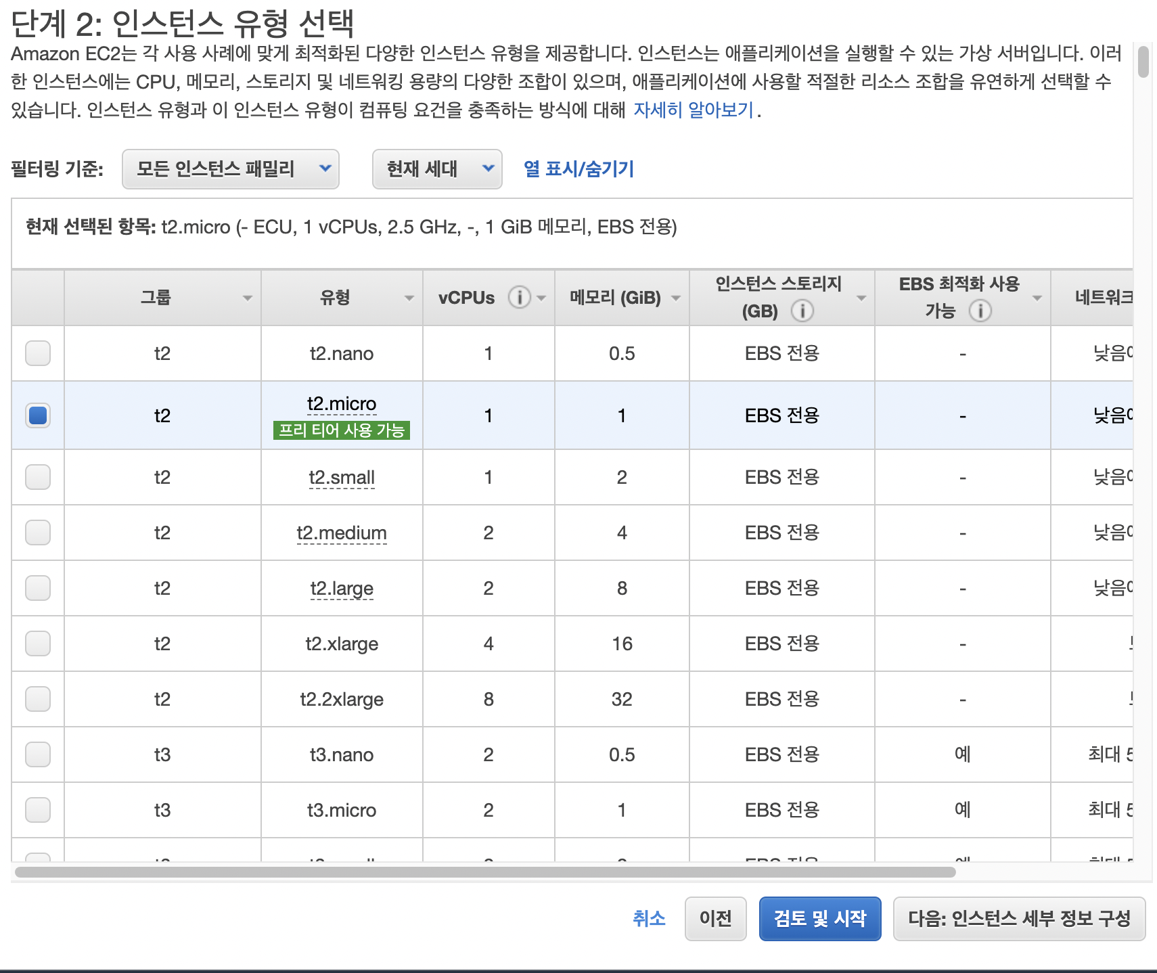Click the 자세히 알아보기 link
Image resolution: width=1157 pixels, height=973 pixels.
click(x=694, y=110)
